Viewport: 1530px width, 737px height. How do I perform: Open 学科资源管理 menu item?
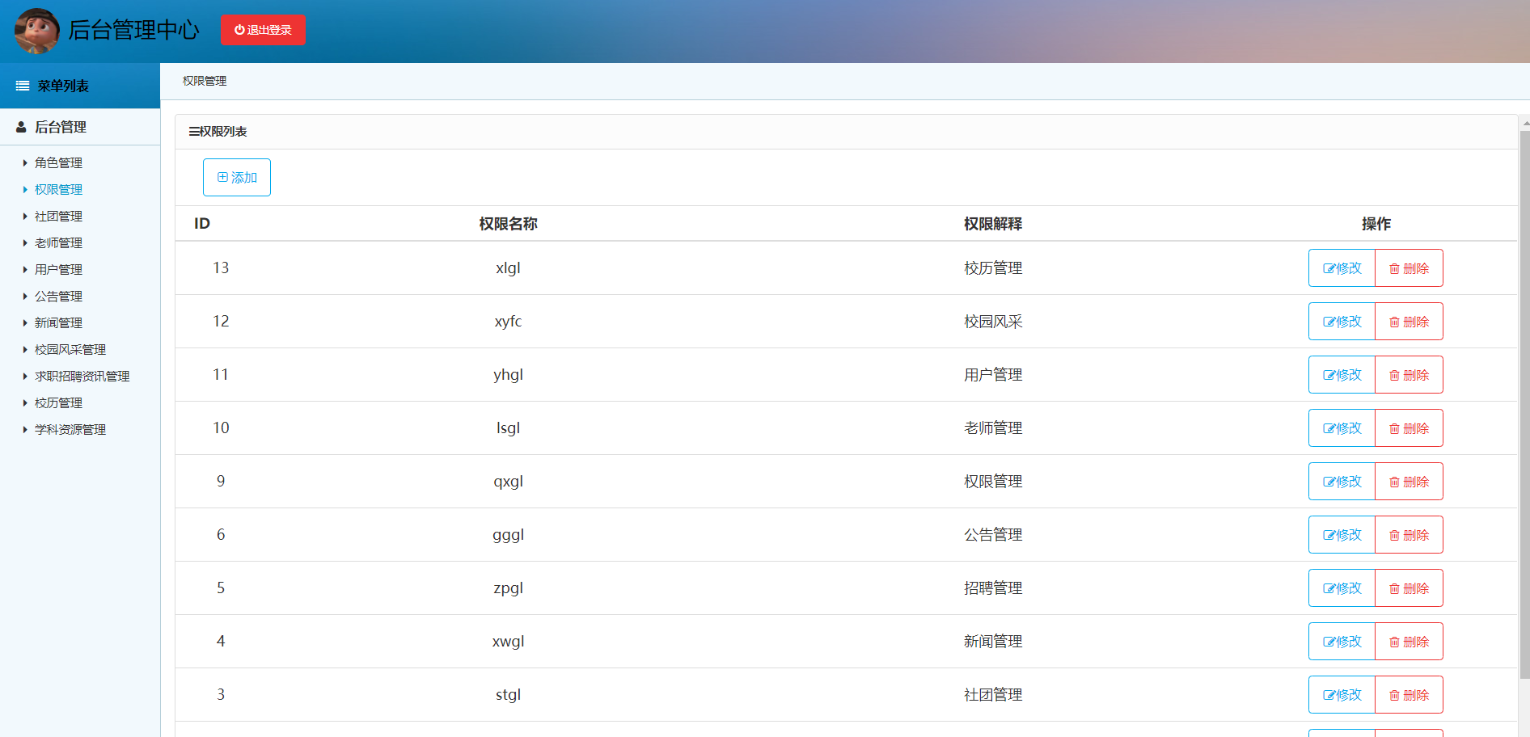coord(70,429)
